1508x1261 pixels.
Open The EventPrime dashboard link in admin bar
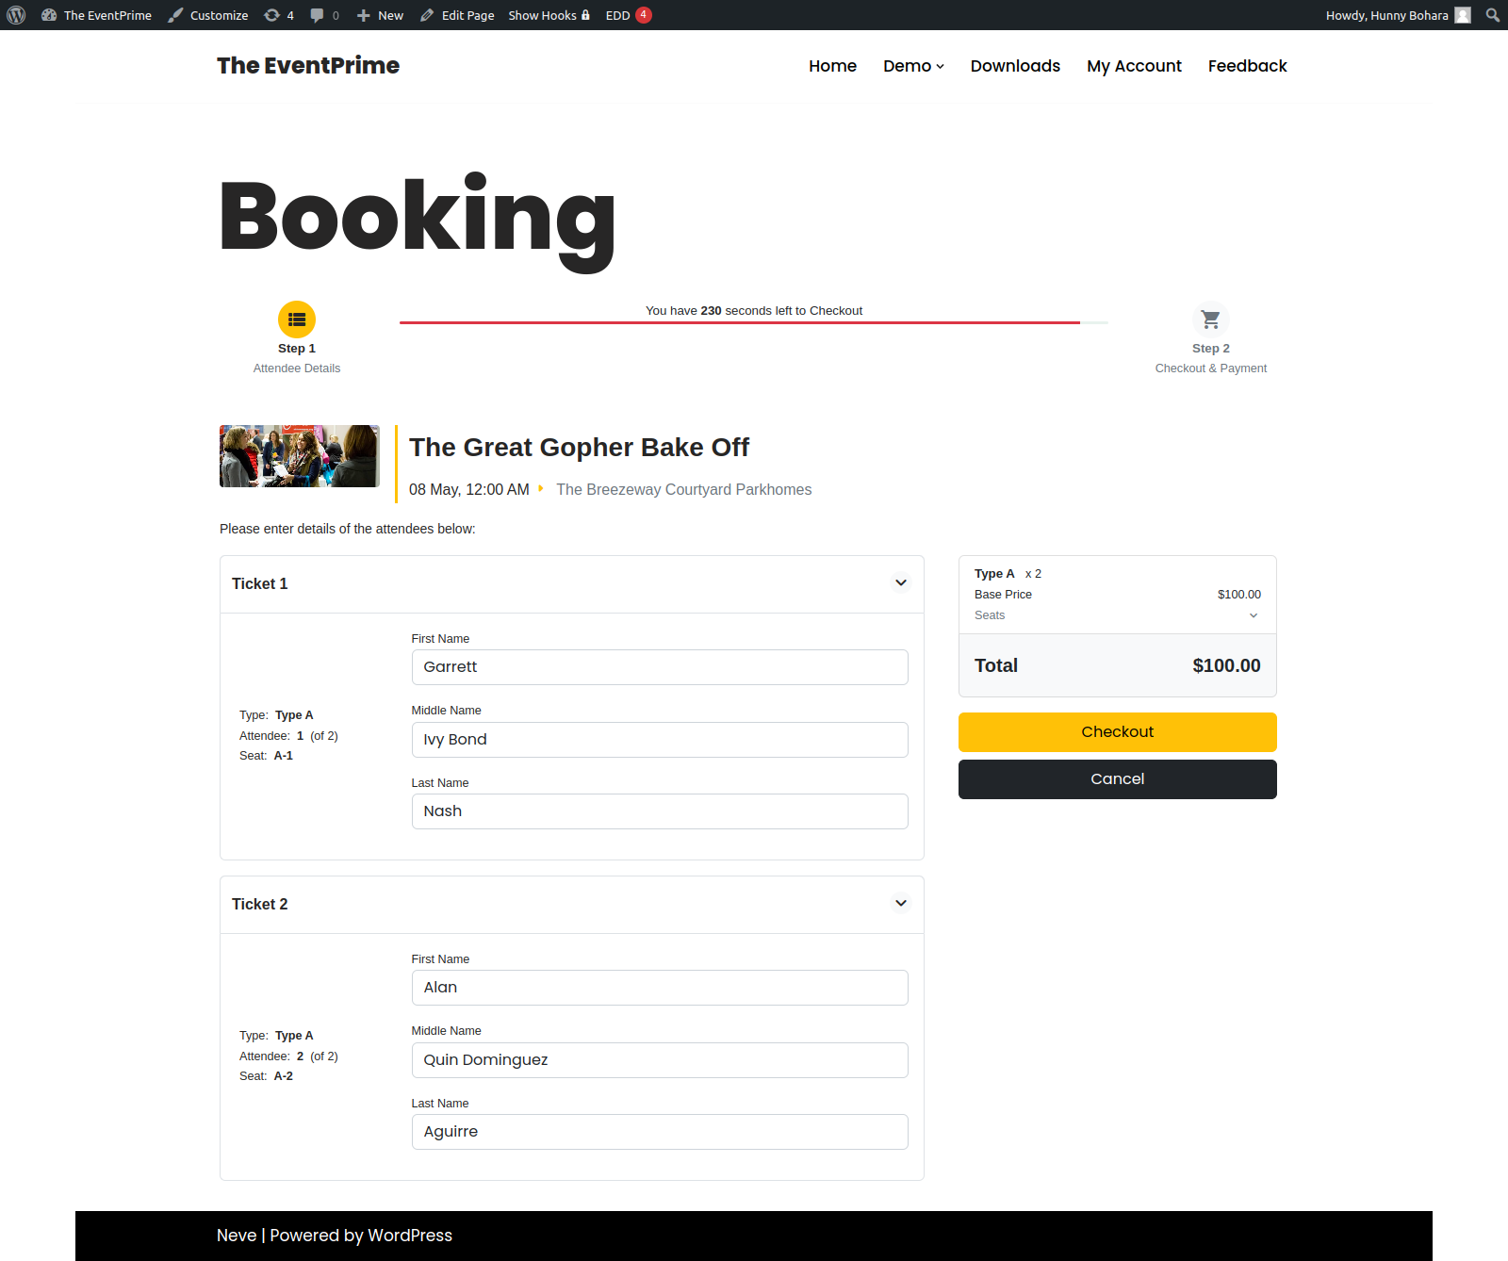pos(96,15)
